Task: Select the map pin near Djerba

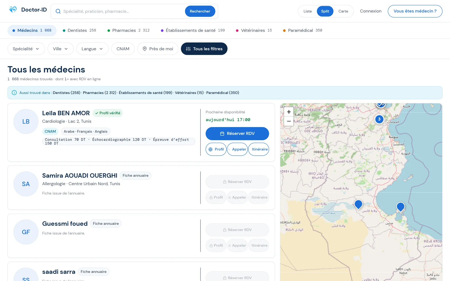Action: pyautogui.click(x=400, y=207)
